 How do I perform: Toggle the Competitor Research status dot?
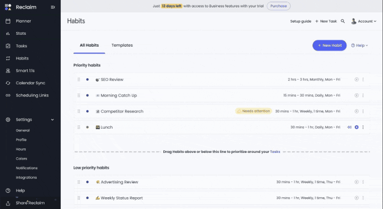click(87, 111)
